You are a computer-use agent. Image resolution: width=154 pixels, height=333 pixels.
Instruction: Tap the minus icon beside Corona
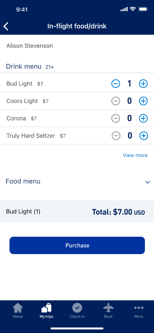[x=116, y=118]
